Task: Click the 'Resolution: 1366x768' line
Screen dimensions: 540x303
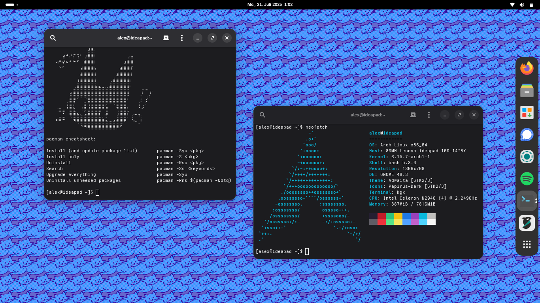Action: coord(397,168)
